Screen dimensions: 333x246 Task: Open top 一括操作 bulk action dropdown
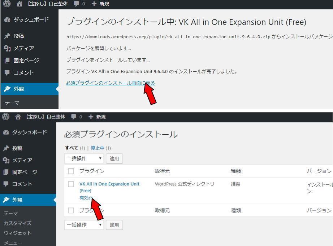tap(84, 158)
